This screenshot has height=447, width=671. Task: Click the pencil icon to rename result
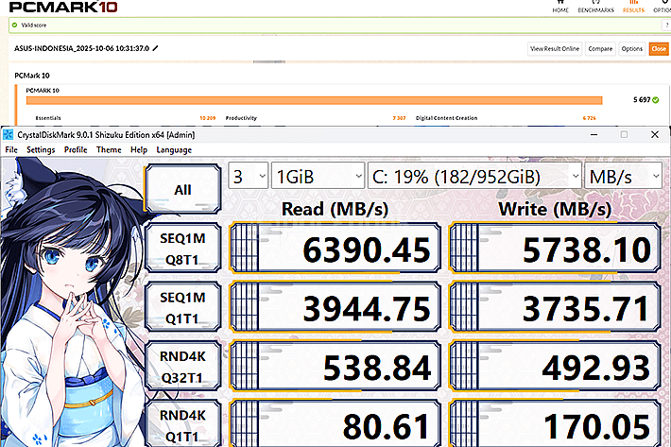(x=155, y=48)
